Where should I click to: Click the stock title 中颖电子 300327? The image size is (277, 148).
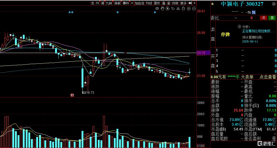(242, 4)
